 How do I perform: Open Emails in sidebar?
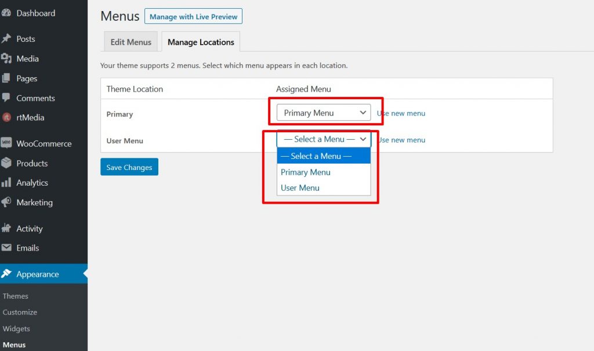[x=27, y=248]
